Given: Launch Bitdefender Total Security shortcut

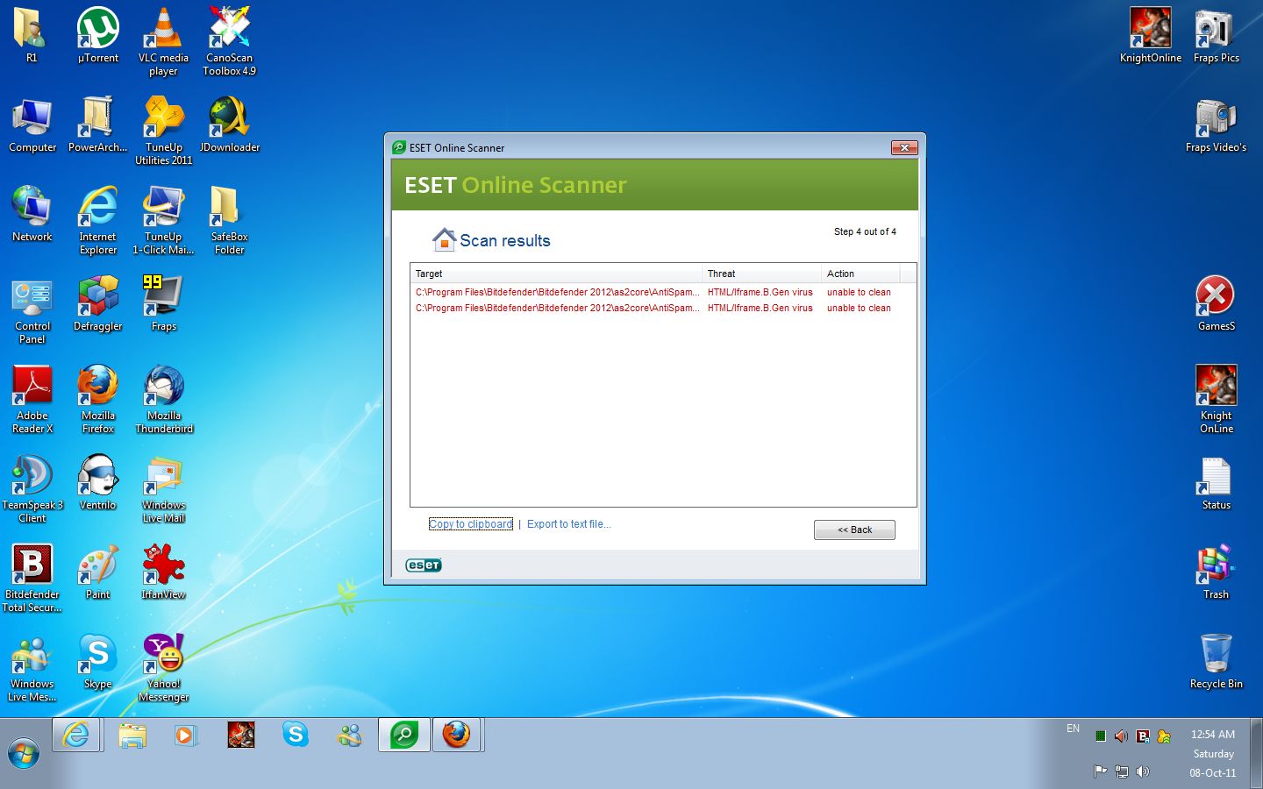Looking at the screenshot, I should (x=32, y=579).
